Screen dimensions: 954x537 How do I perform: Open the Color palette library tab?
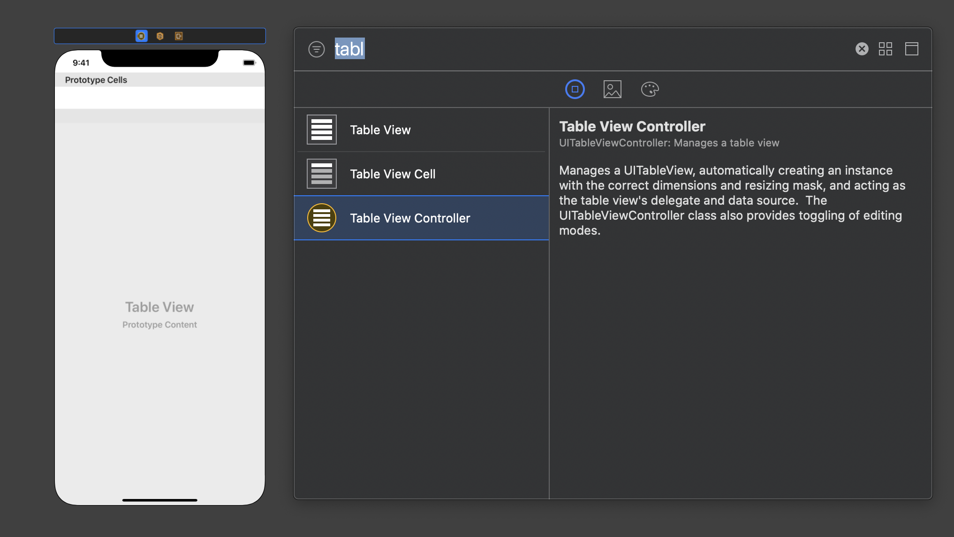[x=650, y=89]
